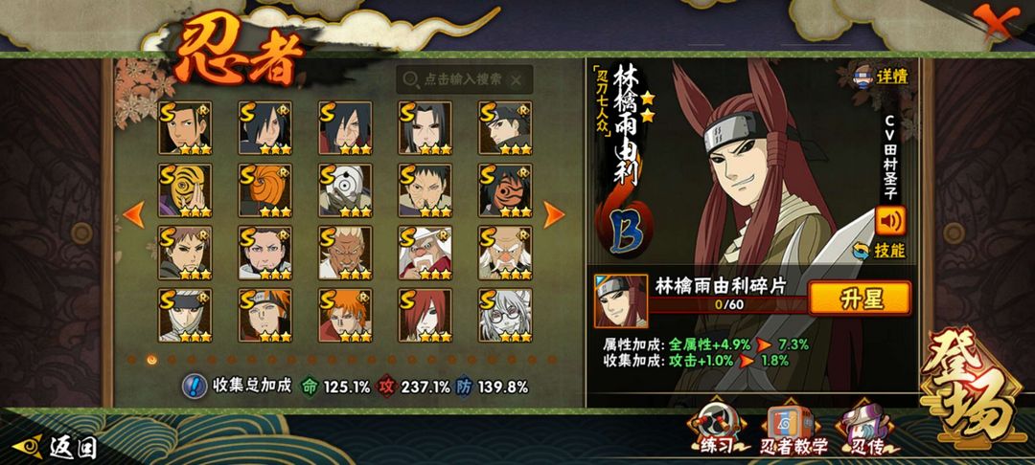Viewport: 1035px width, 465px height.
Task: Select the orange spiral mask ninja portrait
Action: (264, 190)
